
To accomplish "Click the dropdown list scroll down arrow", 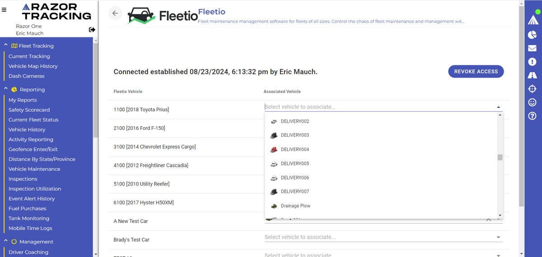I will coord(500,216).
